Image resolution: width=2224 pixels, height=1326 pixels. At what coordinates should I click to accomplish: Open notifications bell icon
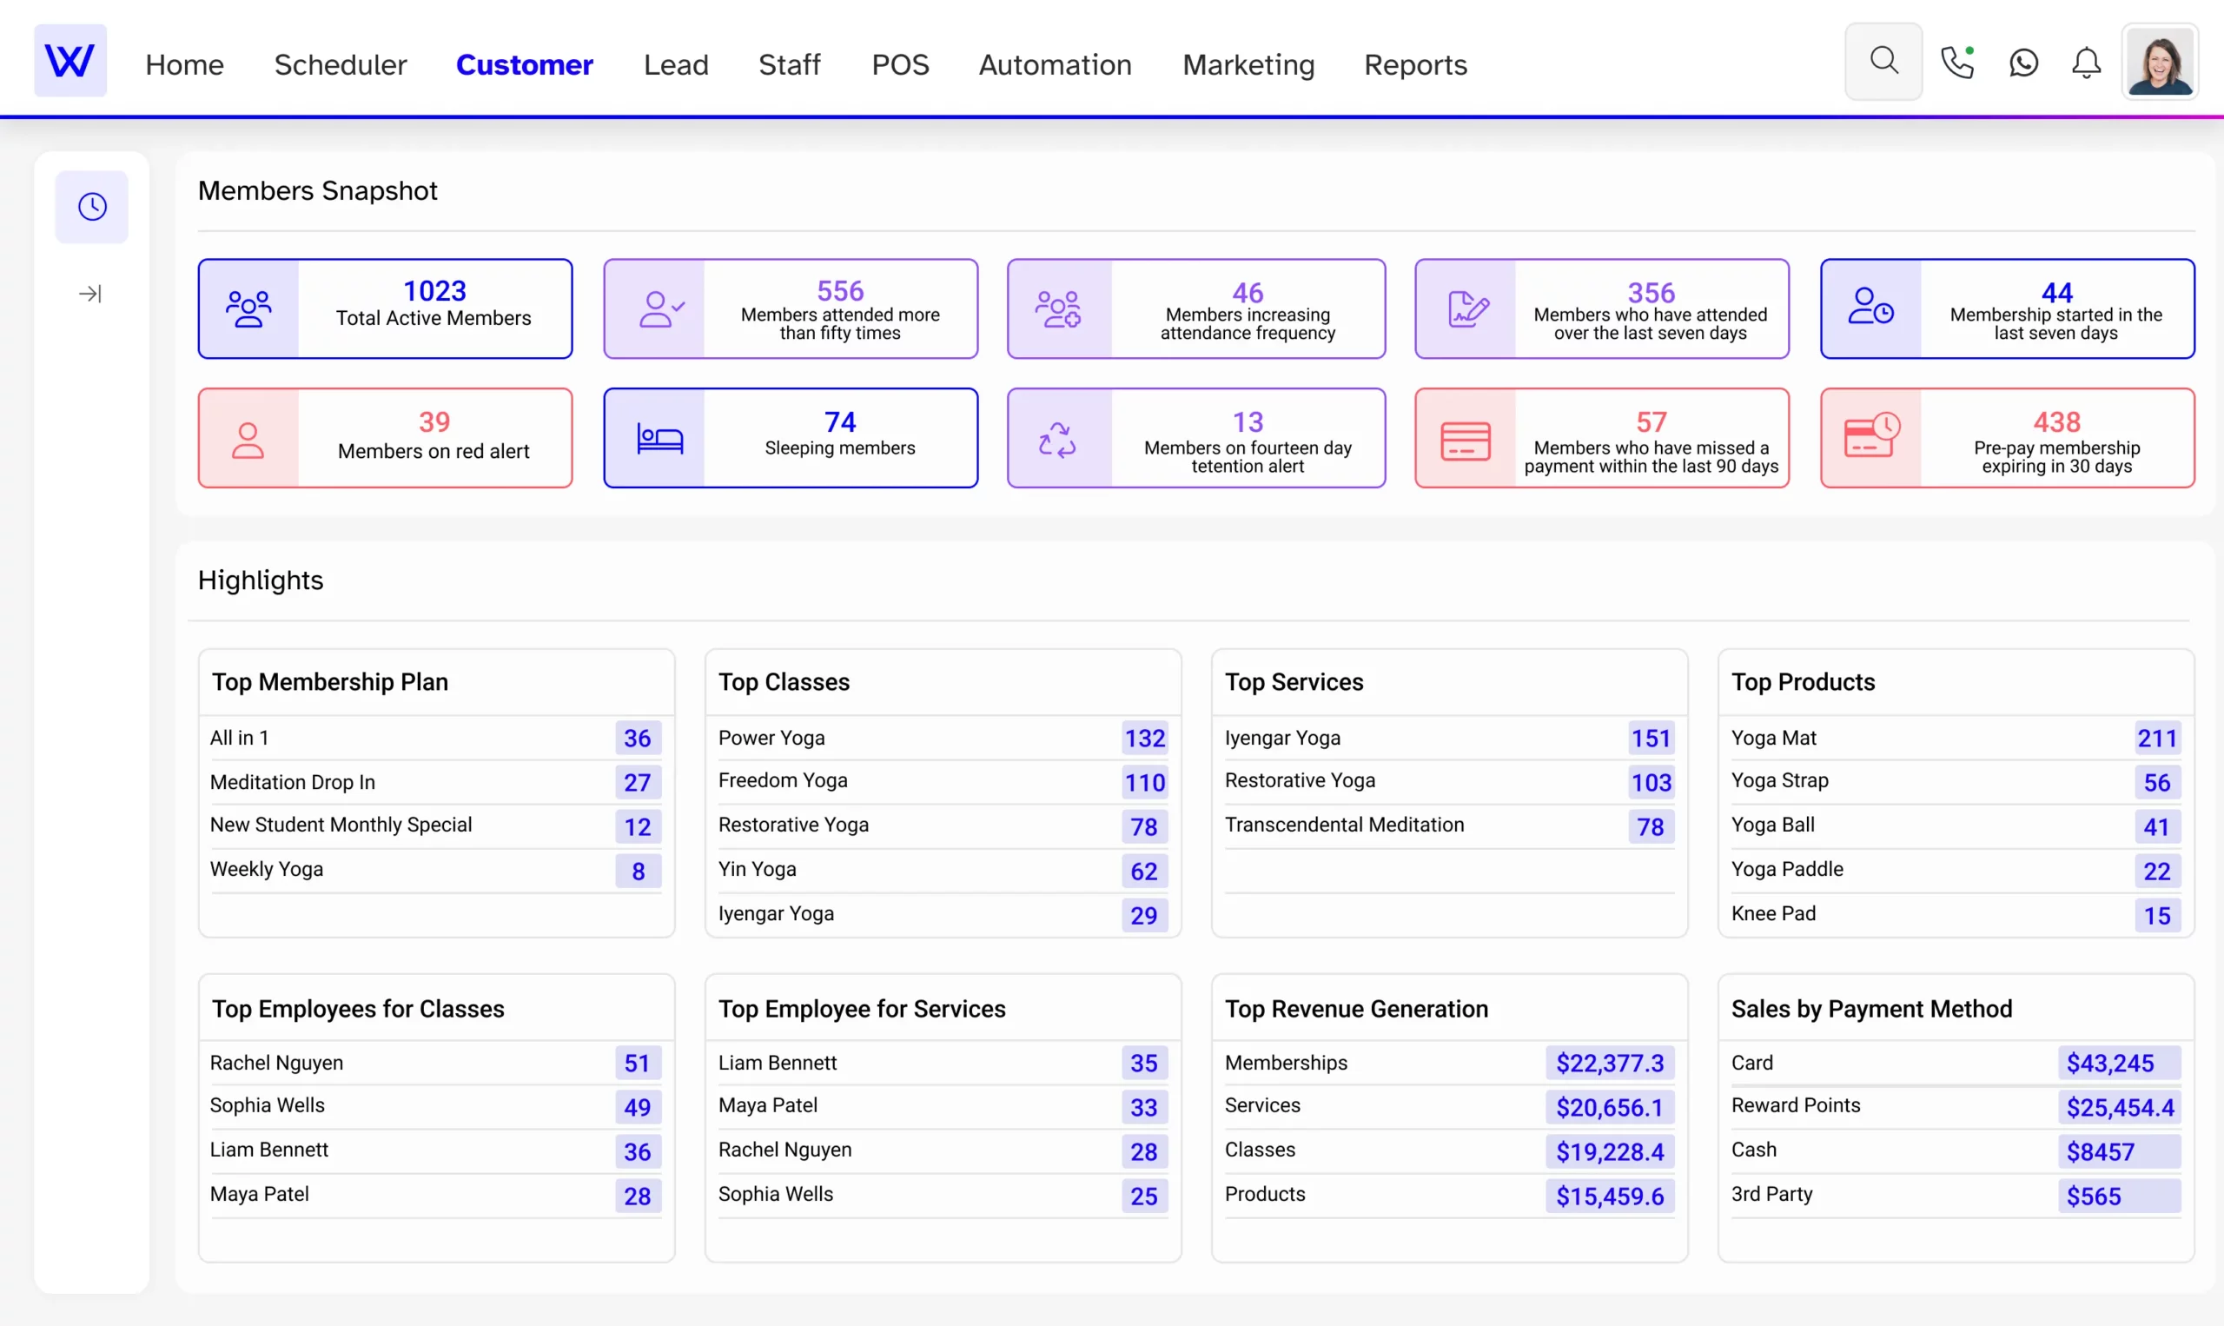[x=2086, y=63]
